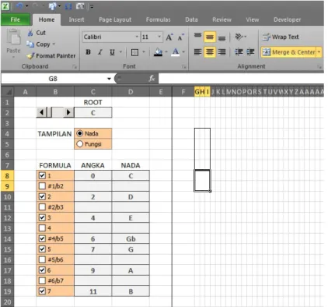Click the Wrap Text button
328x307 pixels.
pos(281,37)
